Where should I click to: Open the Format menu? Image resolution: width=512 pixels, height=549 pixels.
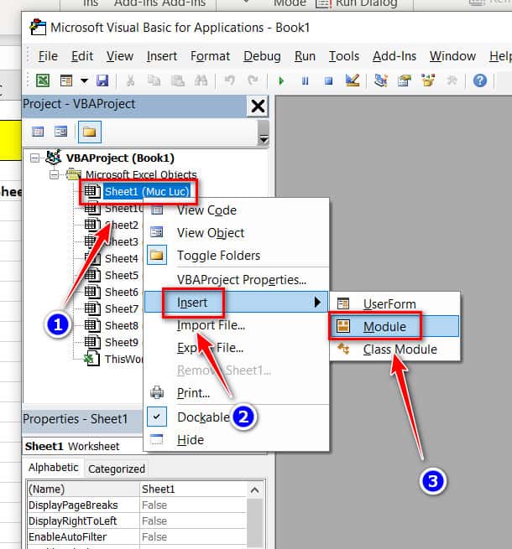pyautogui.click(x=210, y=56)
